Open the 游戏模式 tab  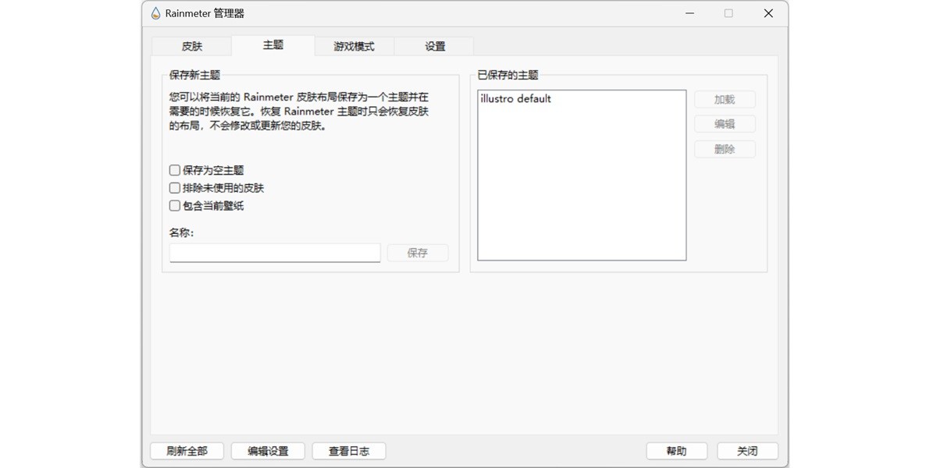[354, 46]
